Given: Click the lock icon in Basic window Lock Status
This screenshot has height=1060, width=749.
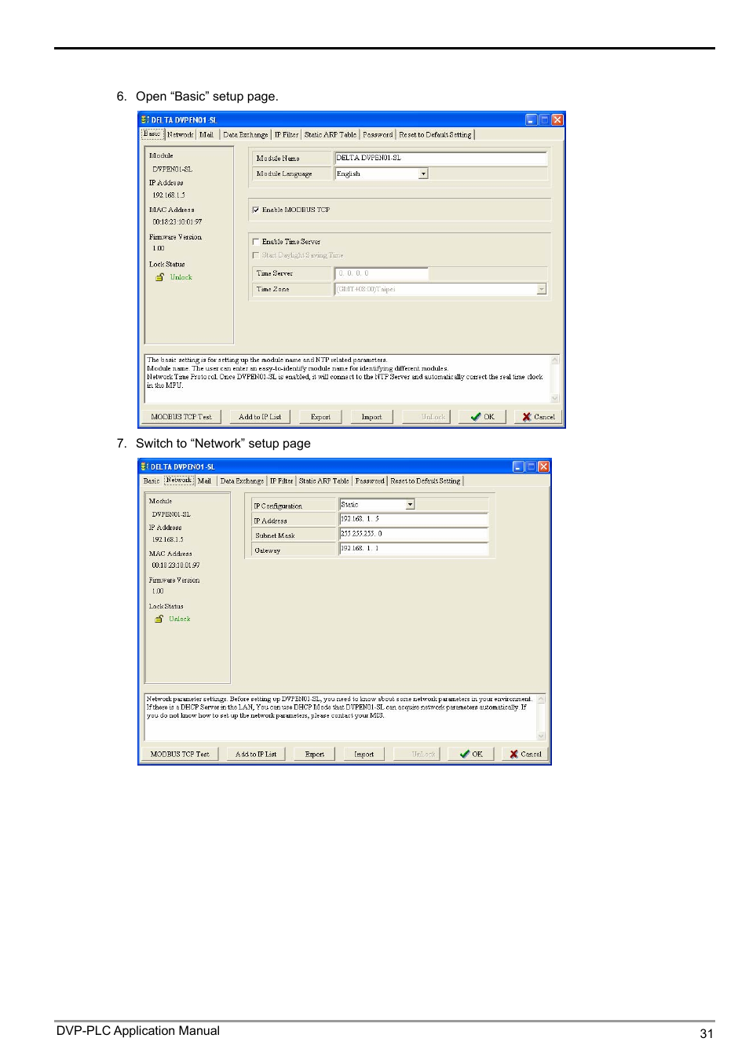Looking at the screenshot, I should pyautogui.click(x=159, y=277).
